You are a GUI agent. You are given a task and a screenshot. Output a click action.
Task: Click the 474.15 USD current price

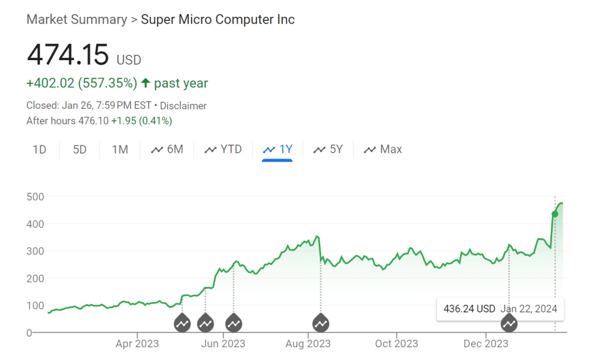(x=68, y=56)
